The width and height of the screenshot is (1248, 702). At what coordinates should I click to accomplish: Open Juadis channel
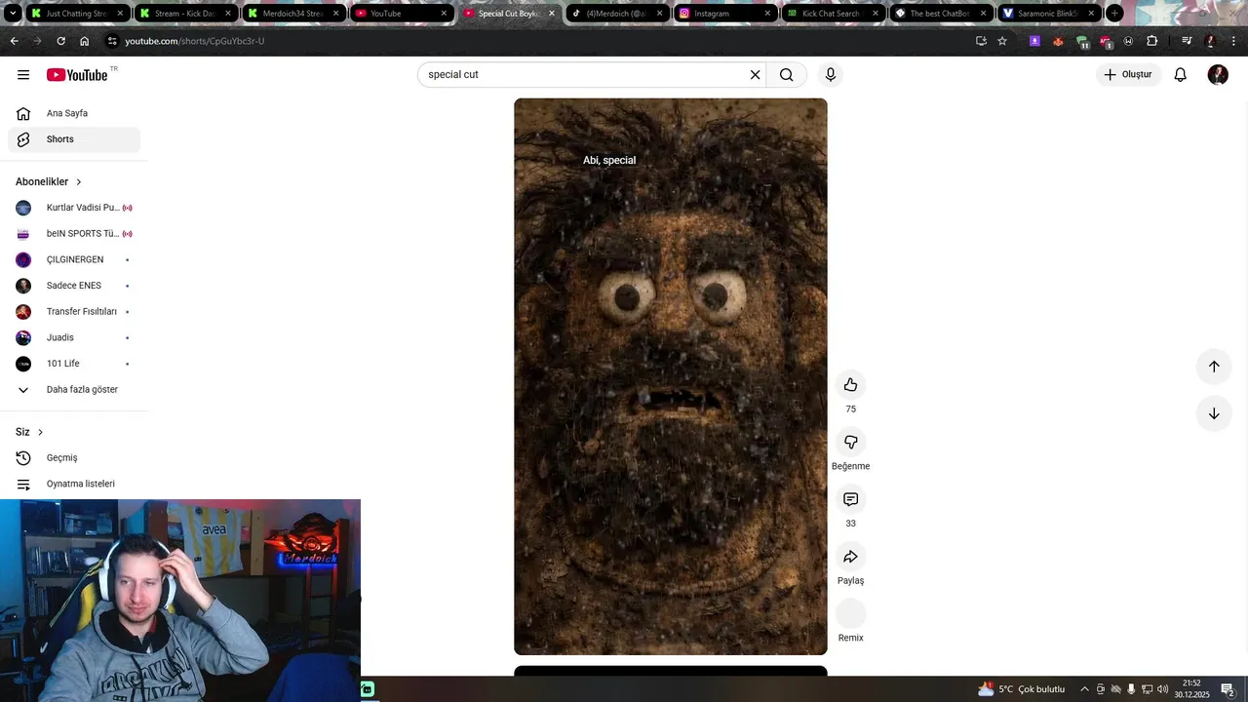point(74,337)
